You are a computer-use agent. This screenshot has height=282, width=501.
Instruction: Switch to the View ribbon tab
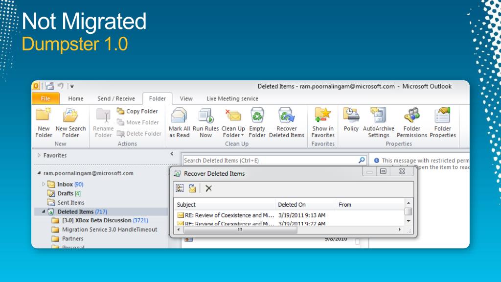(186, 98)
